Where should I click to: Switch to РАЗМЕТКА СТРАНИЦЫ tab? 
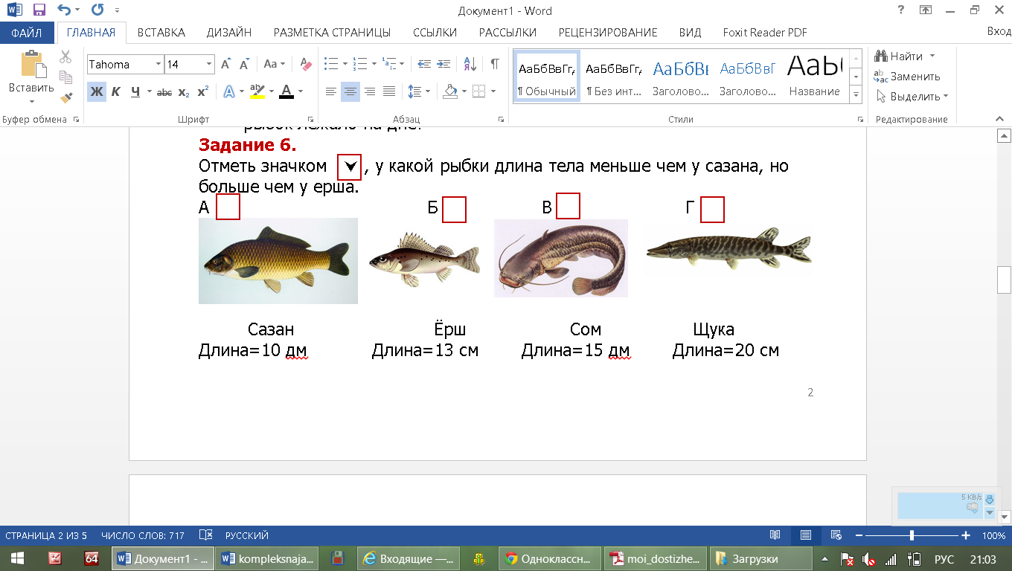[x=332, y=33]
